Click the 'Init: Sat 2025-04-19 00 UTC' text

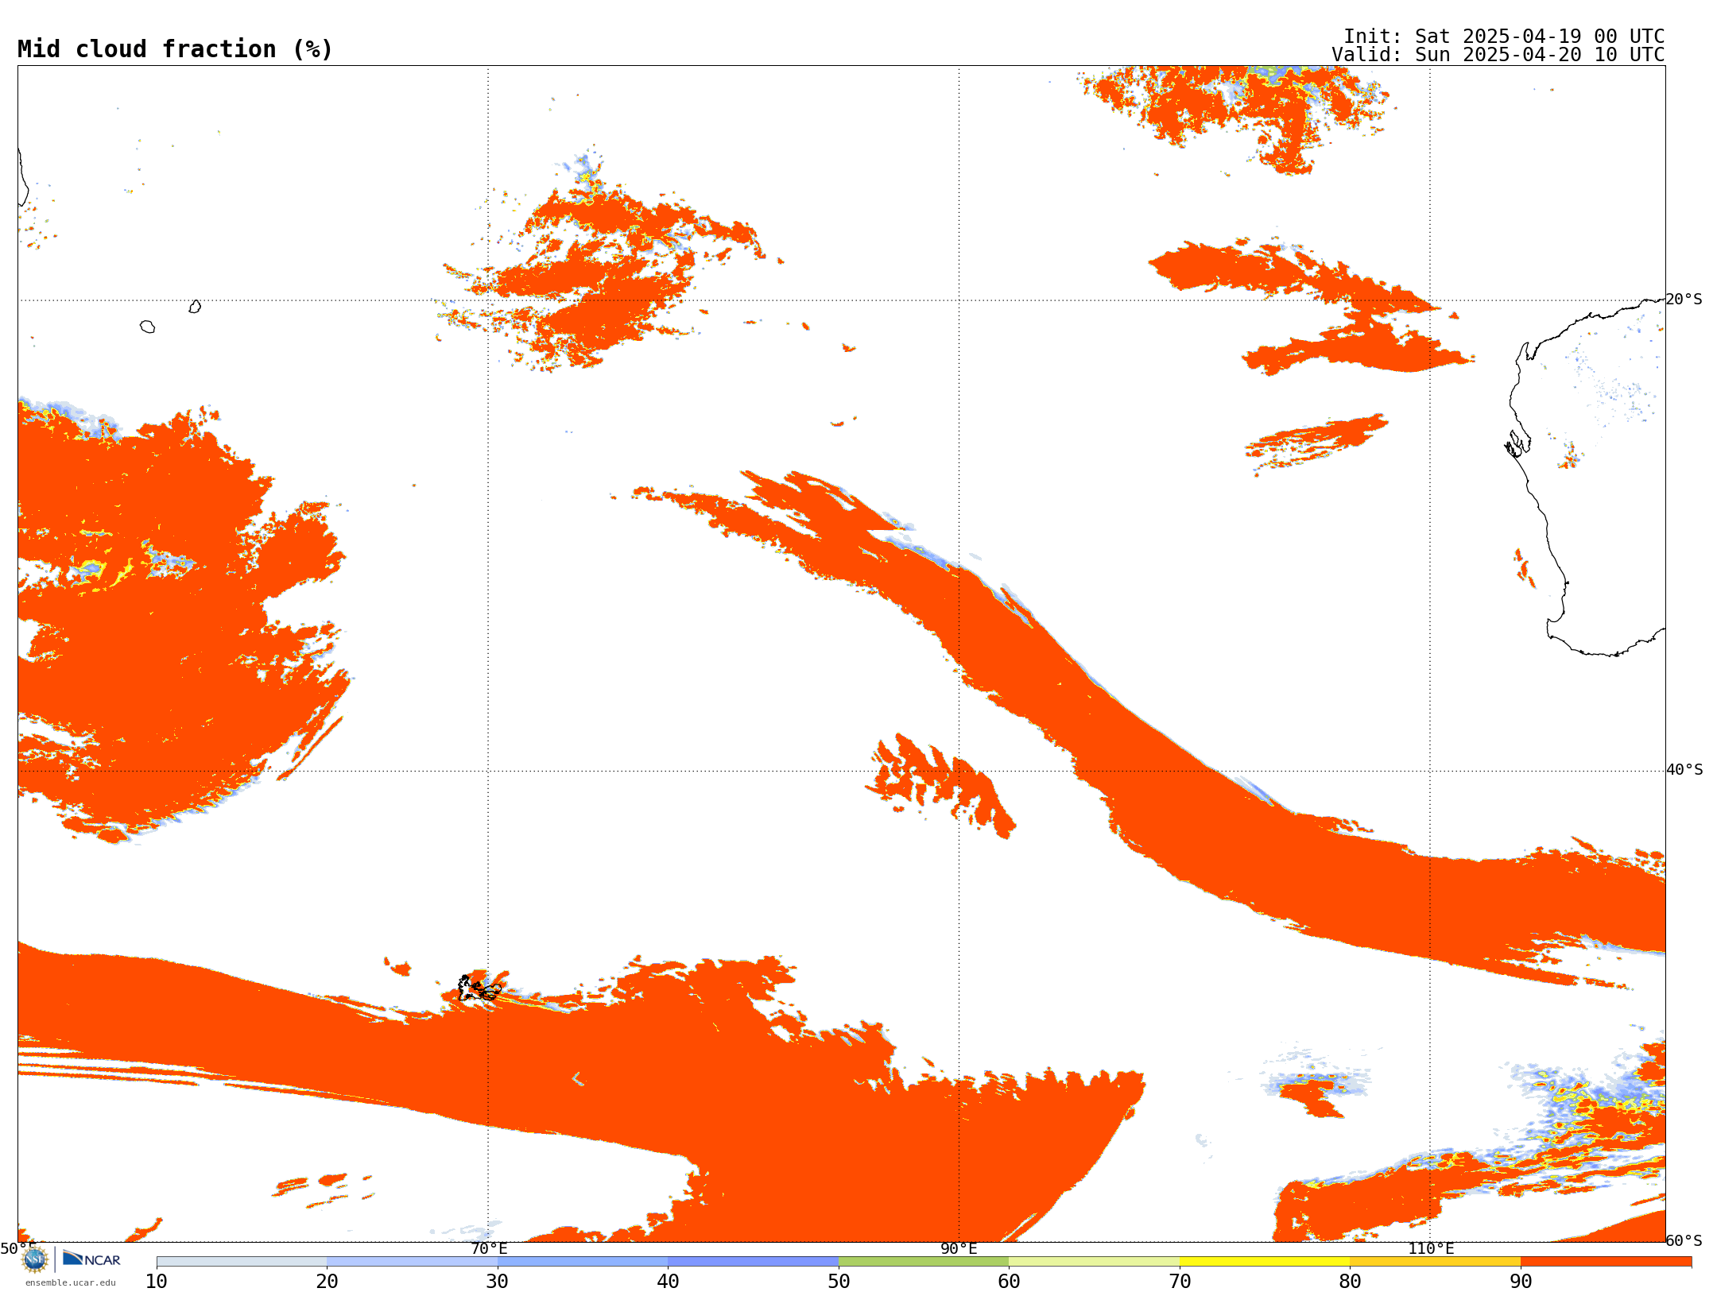[x=1504, y=37]
